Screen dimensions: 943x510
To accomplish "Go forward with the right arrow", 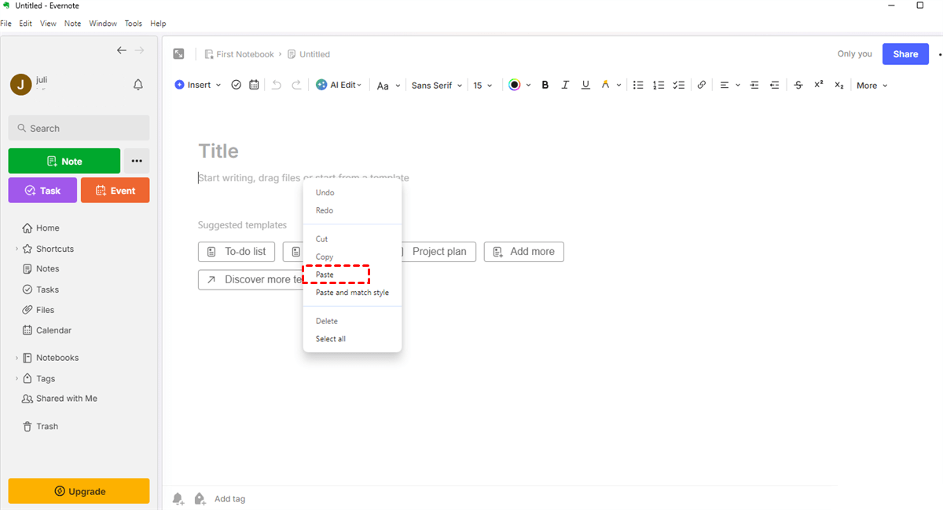I will pyautogui.click(x=139, y=50).
